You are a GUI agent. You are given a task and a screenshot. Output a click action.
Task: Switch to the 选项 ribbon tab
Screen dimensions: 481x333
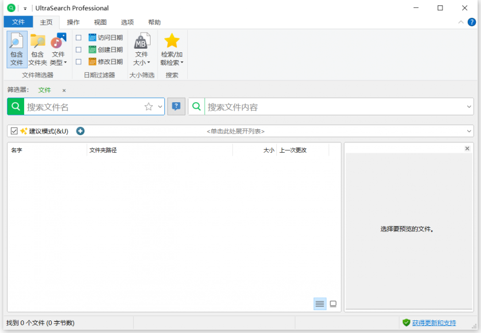pyautogui.click(x=127, y=22)
